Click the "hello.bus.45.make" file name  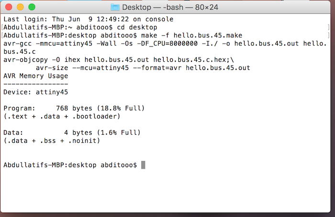point(208,35)
